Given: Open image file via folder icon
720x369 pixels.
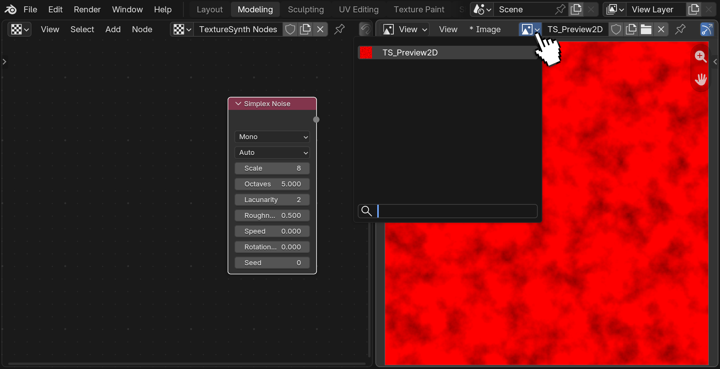Looking at the screenshot, I should coord(646,29).
